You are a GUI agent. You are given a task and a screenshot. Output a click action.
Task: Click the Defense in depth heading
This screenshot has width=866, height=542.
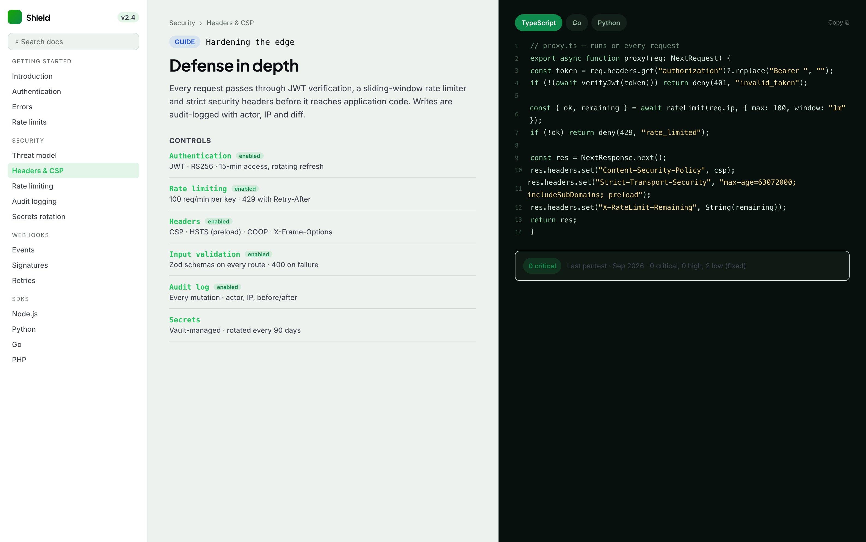coord(234,66)
